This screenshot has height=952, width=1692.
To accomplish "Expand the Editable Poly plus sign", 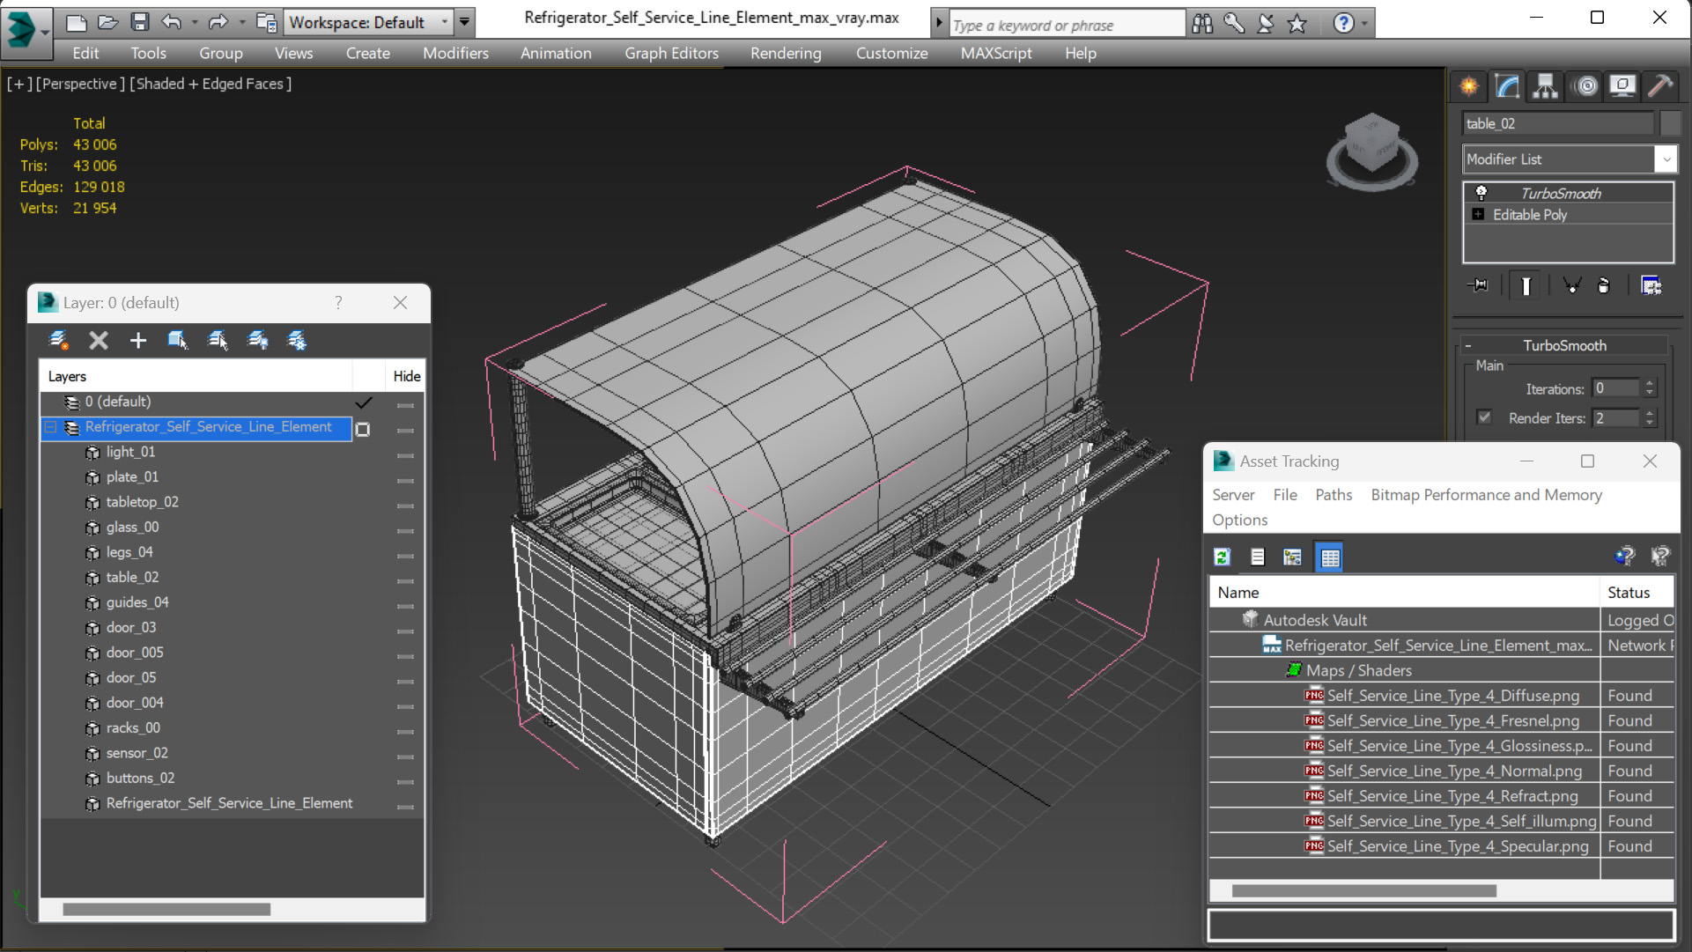I will pyautogui.click(x=1478, y=214).
